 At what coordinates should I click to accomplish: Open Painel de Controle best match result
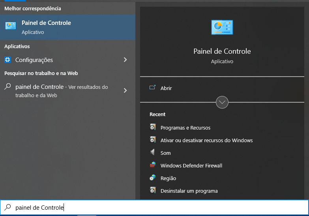click(67, 27)
